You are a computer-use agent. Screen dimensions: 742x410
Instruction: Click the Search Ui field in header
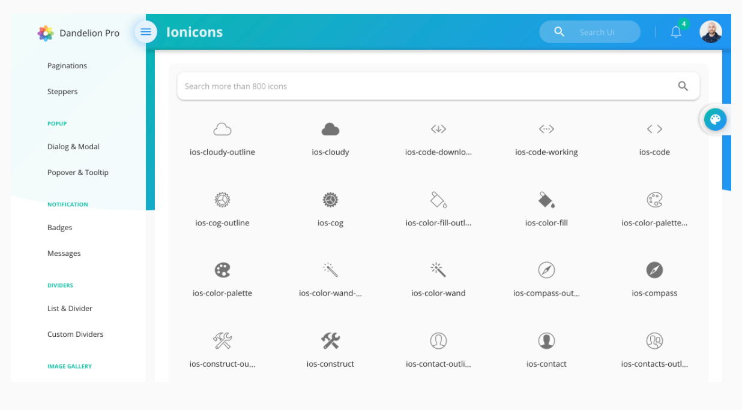(x=596, y=32)
